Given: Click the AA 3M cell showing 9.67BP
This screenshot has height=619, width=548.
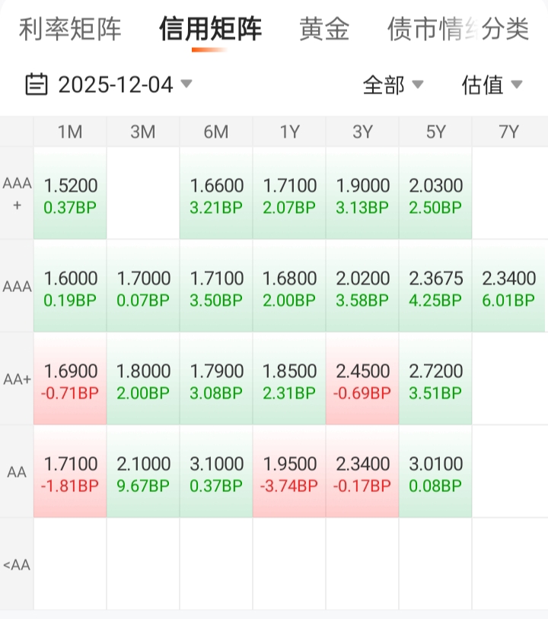Looking at the screenshot, I should (143, 474).
